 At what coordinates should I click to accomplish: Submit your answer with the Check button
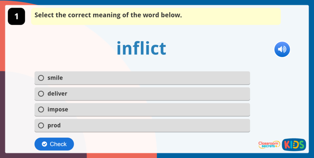tap(54, 144)
